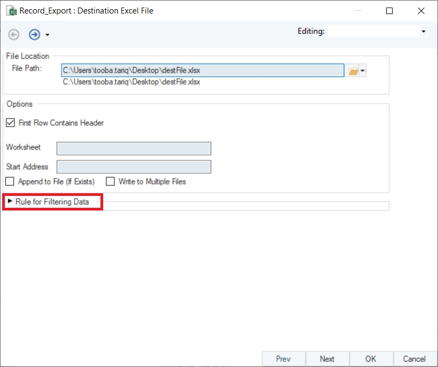Uncheck First Row Contains Header
The width and height of the screenshot is (438, 367).
coord(10,123)
